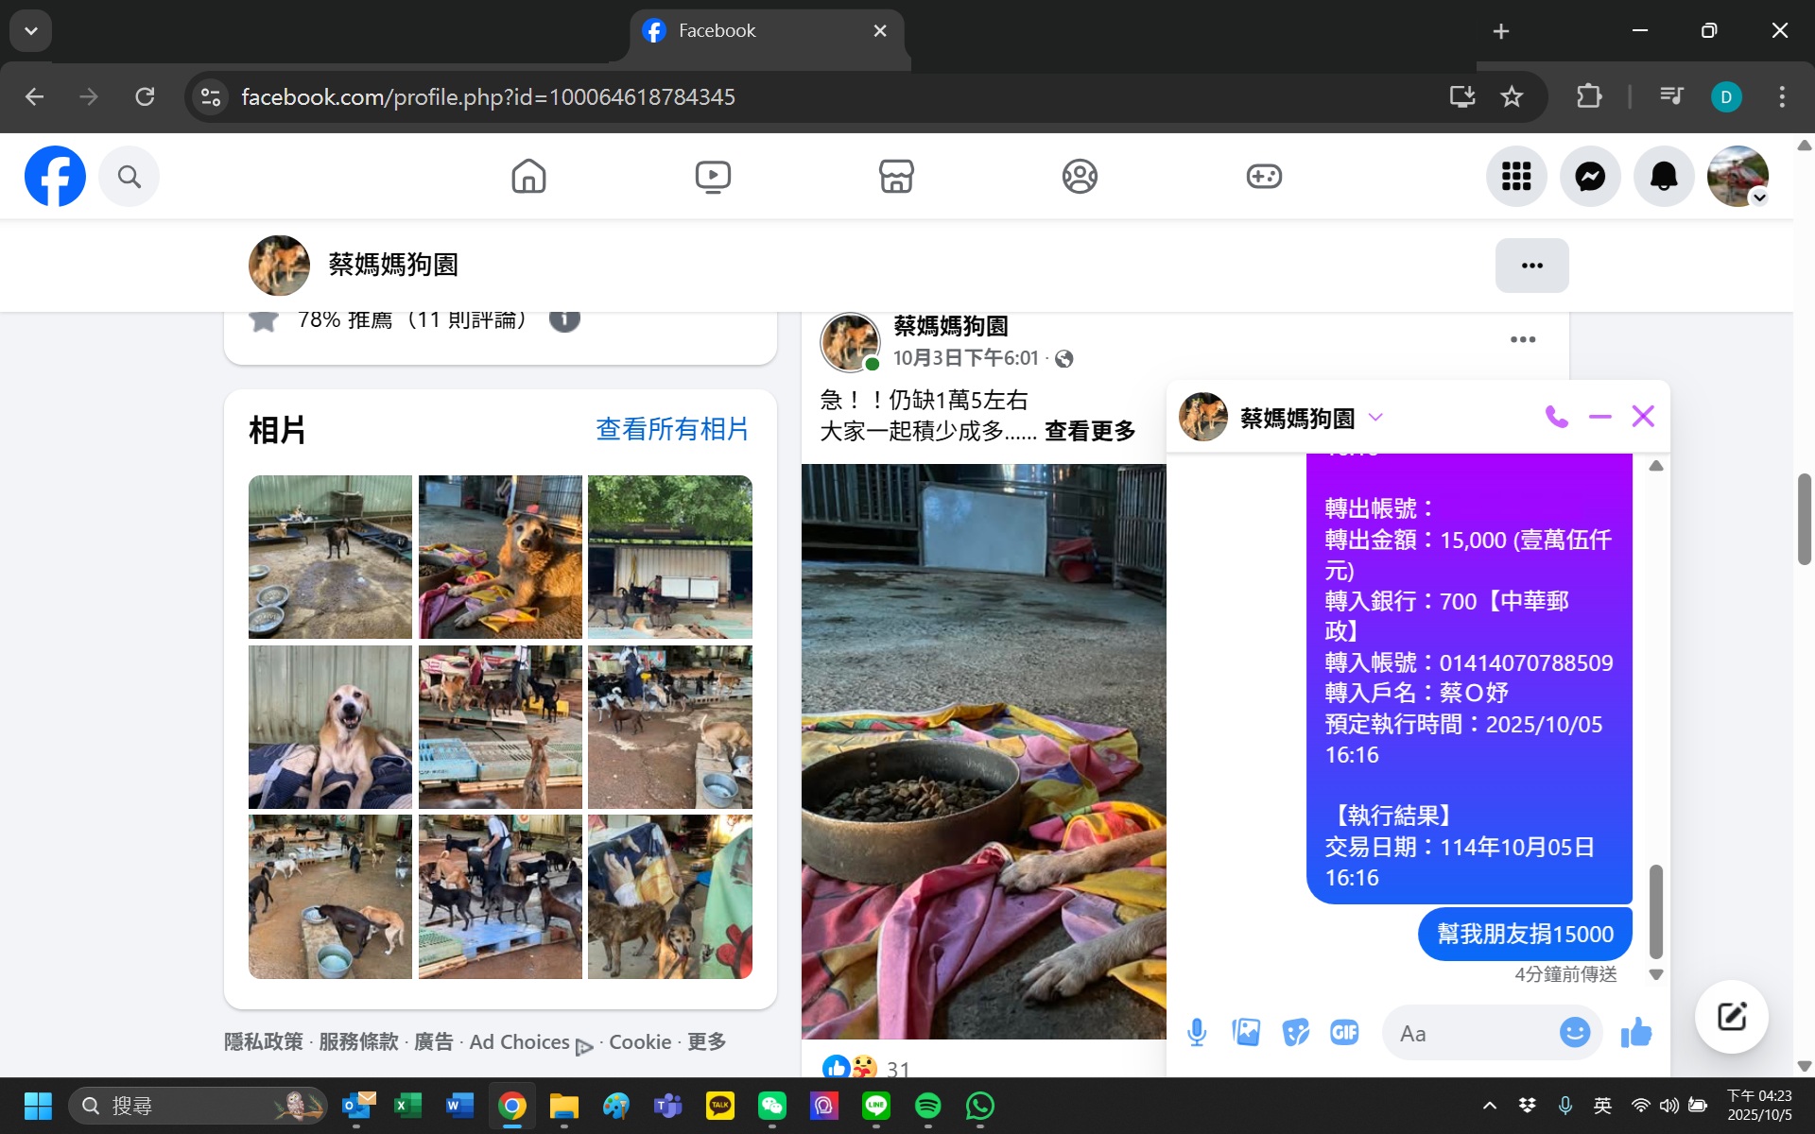Open the Messenger icon in header
Screen dimensions: 1815x1134
[1590, 177]
